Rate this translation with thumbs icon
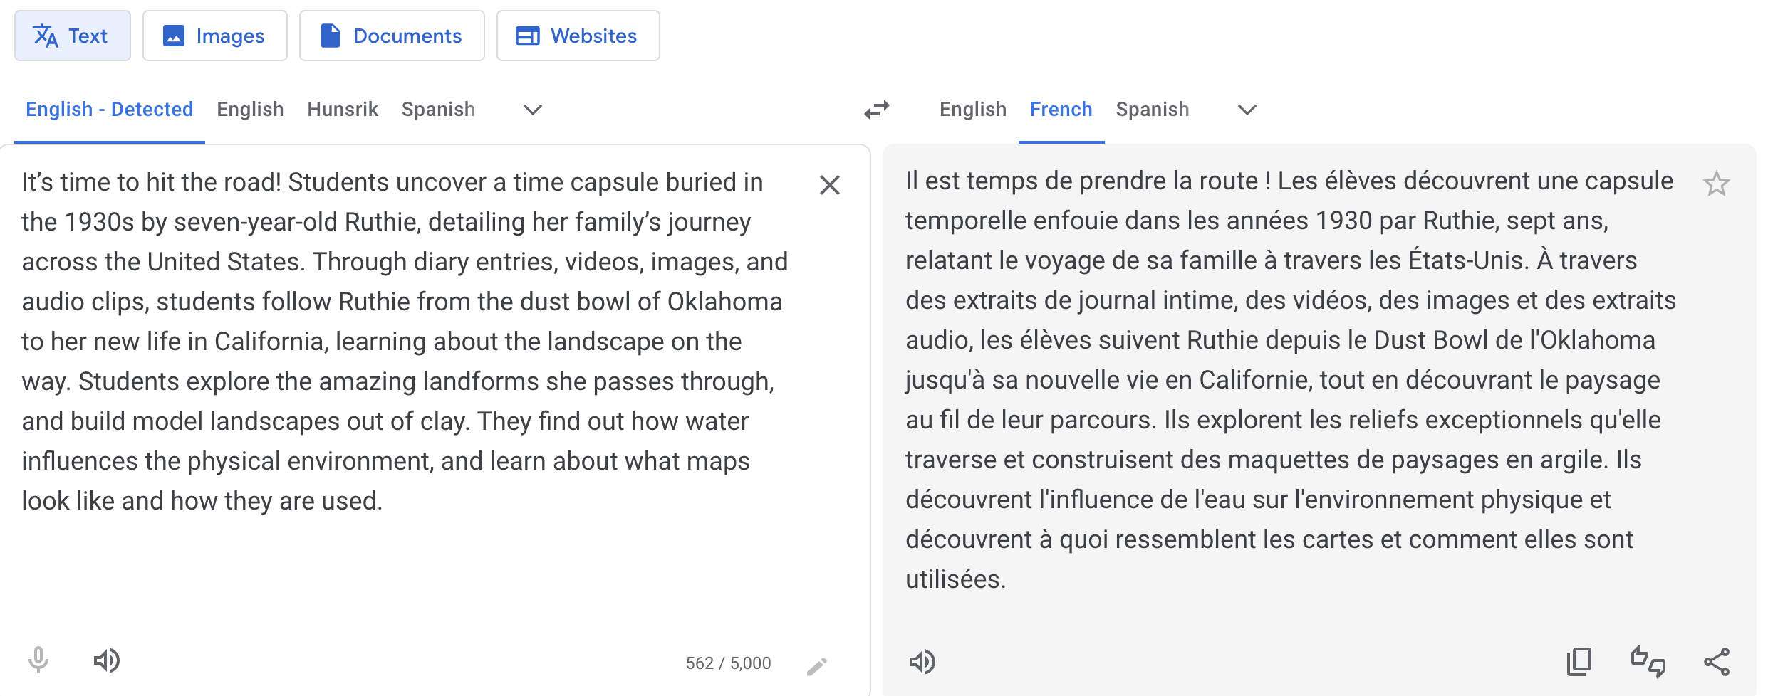This screenshot has width=1768, height=696. pyautogui.click(x=1648, y=662)
